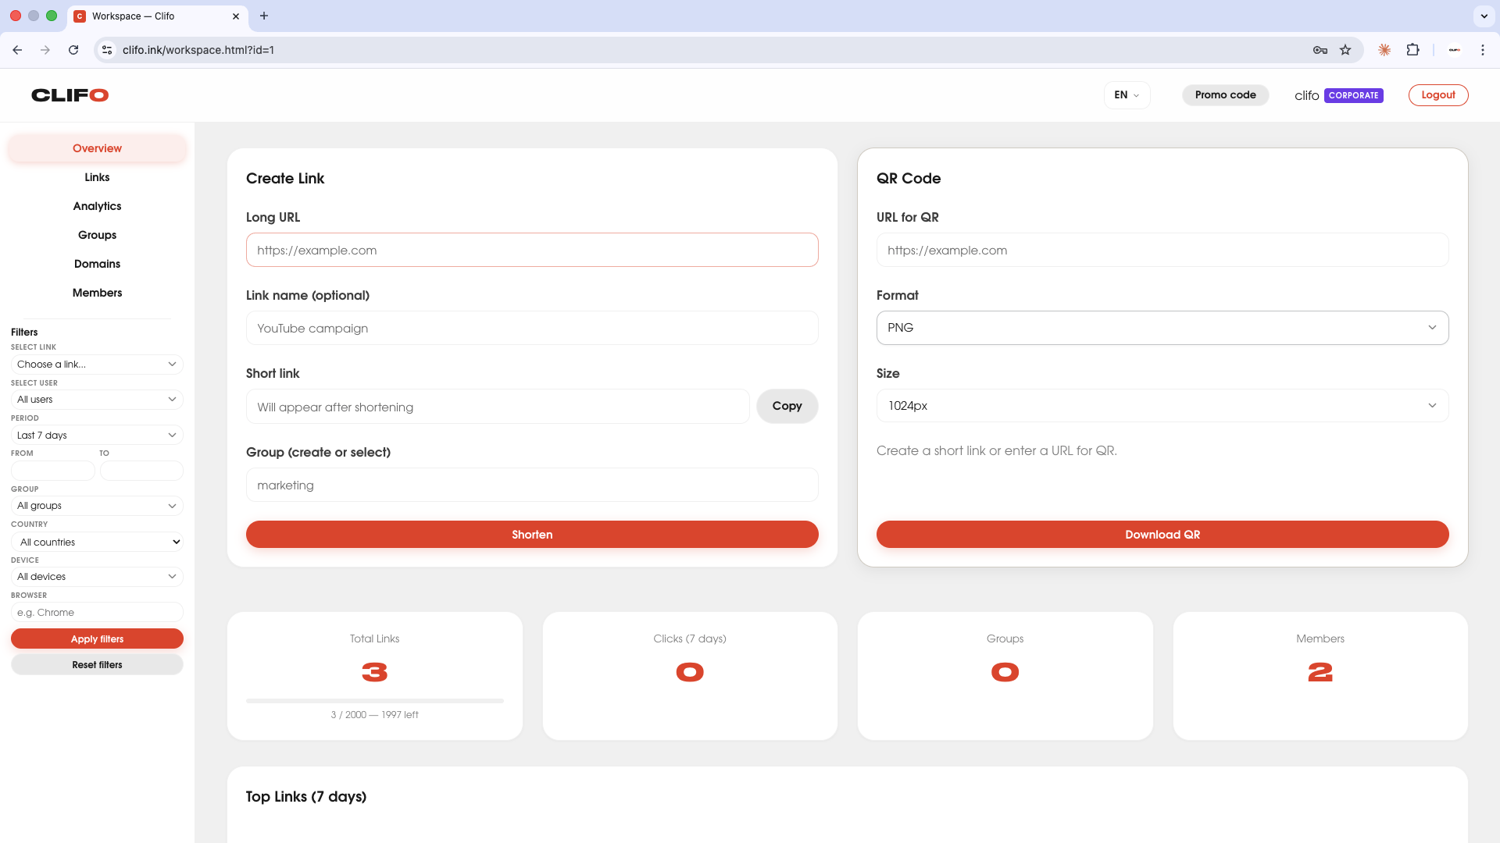The width and height of the screenshot is (1500, 843).
Task: Click the Promo code button
Action: point(1225,95)
